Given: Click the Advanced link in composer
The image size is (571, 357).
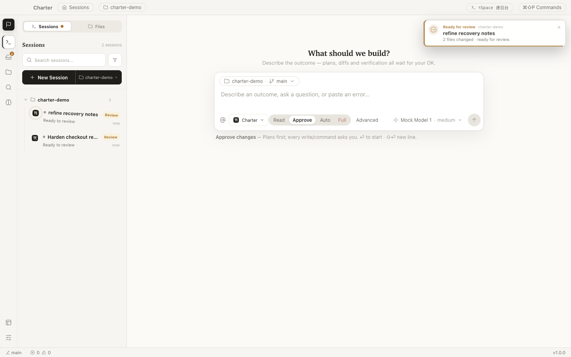Looking at the screenshot, I should 367,120.
